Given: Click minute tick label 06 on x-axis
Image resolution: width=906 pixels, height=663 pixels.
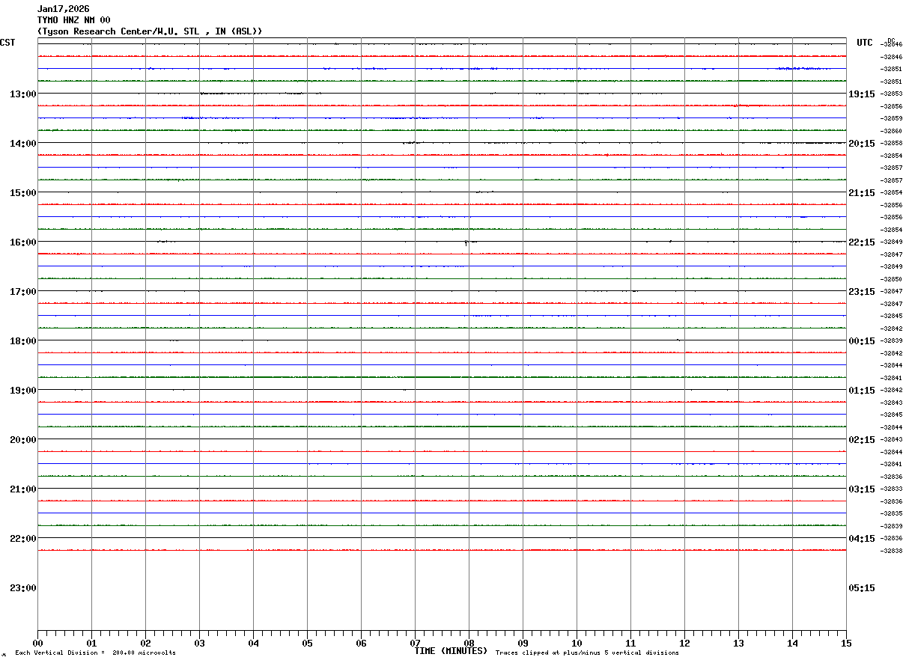Looking at the screenshot, I should (x=361, y=644).
